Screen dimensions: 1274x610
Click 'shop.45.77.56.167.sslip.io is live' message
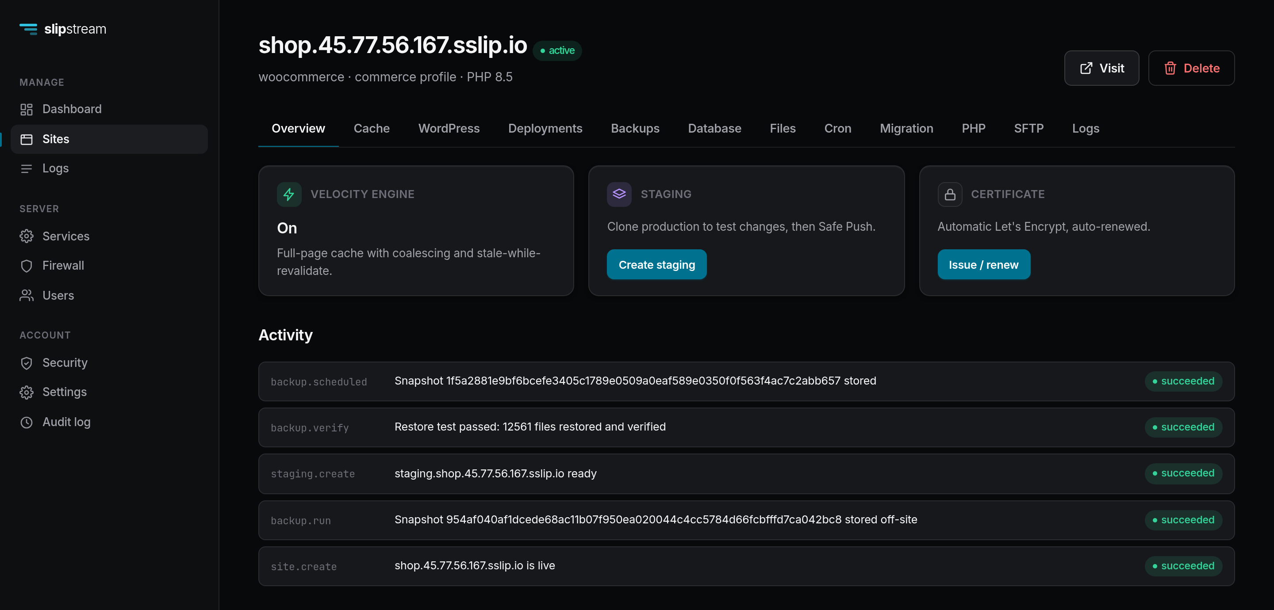pos(475,566)
